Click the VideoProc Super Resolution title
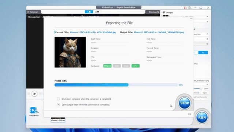This screenshot has height=132, width=234. [x=118, y=7]
